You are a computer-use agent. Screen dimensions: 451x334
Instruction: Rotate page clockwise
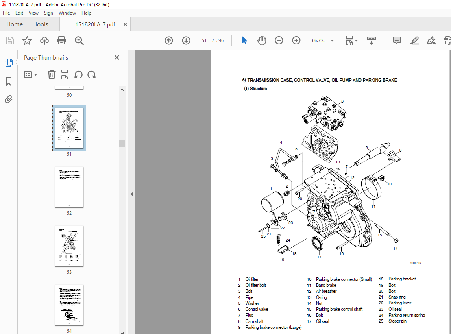coord(92,75)
